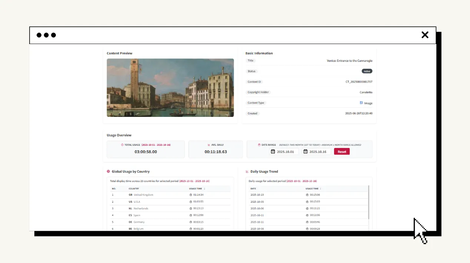Click the Daily Usage Trend table scrollbar
This screenshot has width=470, height=263.
click(x=369, y=202)
